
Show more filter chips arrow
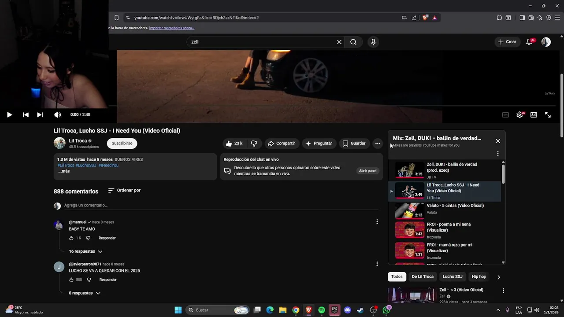[x=499, y=277]
